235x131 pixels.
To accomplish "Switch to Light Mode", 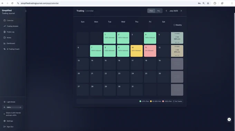I will pyautogui.click(x=11, y=102).
